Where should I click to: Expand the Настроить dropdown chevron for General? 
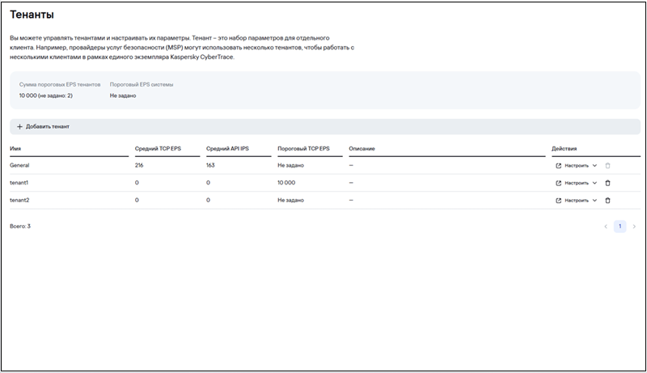pyautogui.click(x=594, y=165)
